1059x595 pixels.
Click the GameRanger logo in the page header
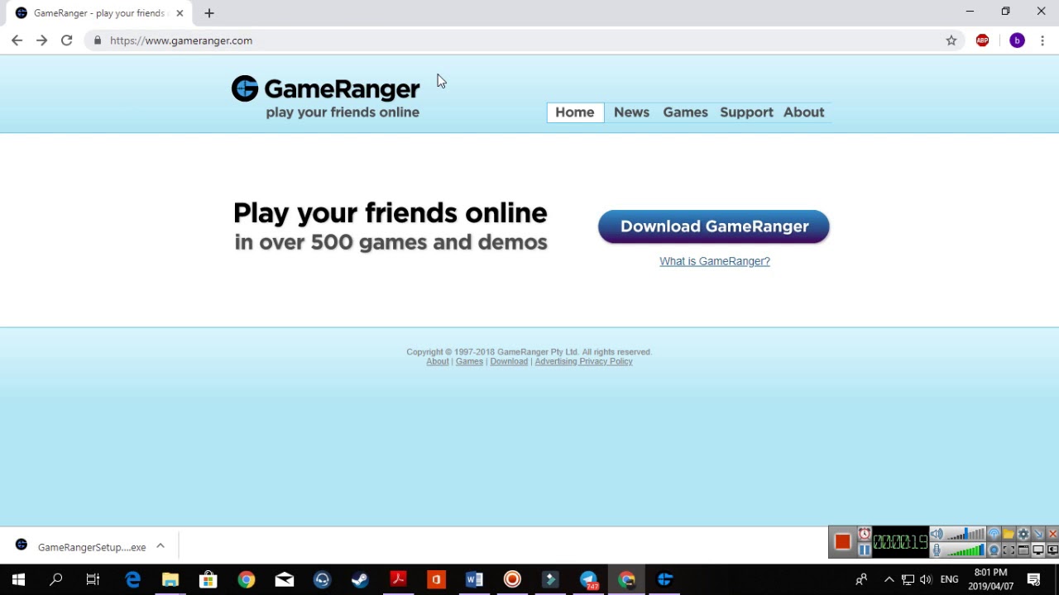click(325, 98)
